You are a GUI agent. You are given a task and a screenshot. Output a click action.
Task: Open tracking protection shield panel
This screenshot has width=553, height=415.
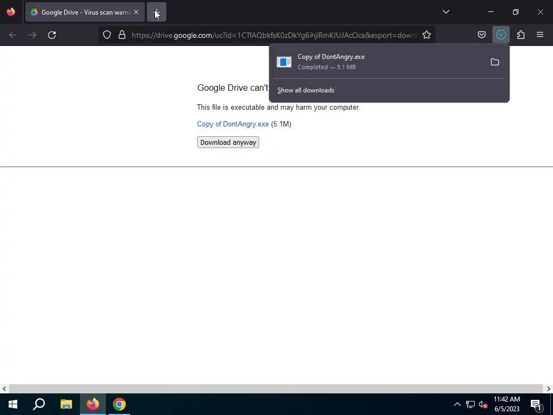(x=107, y=35)
